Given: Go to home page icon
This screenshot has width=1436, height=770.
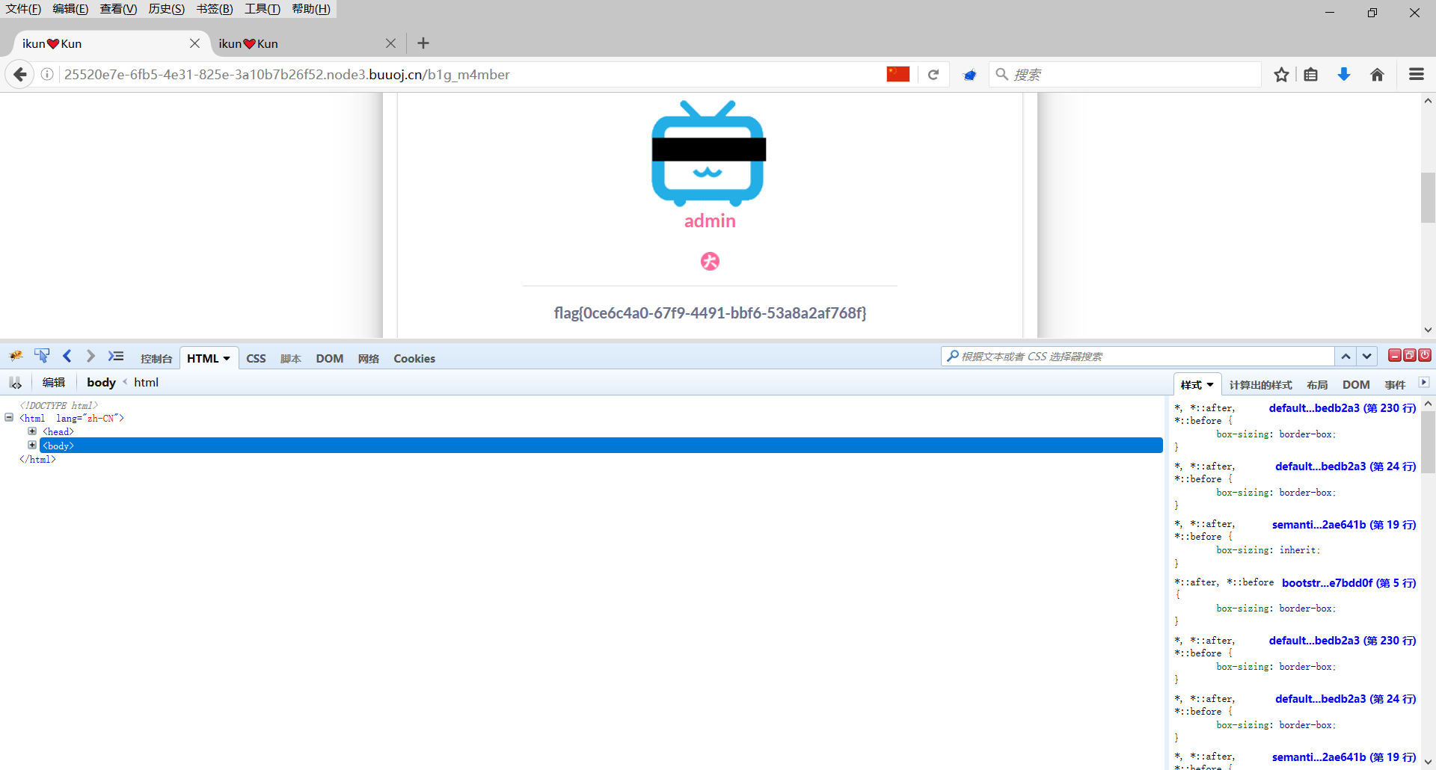Looking at the screenshot, I should click(x=1377, y=74).
